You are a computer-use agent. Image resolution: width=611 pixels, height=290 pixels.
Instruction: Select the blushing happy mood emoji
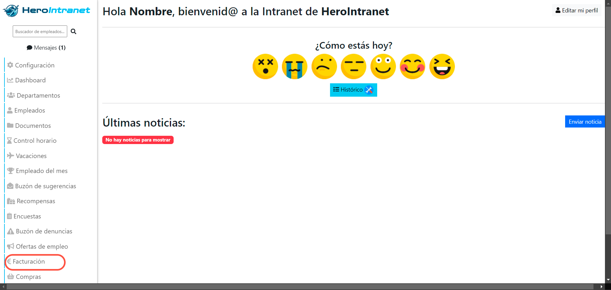[x=413, y=66]
